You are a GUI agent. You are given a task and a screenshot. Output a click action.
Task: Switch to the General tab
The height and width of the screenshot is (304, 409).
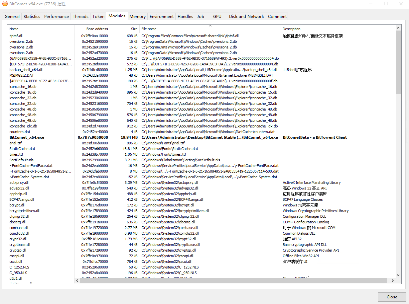pyautogui.click(x=12, y=16)
